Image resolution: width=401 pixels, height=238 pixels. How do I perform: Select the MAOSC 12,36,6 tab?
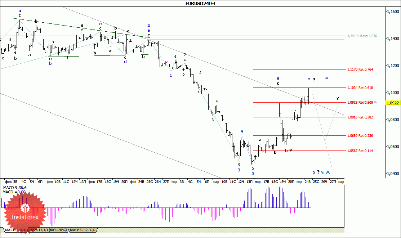[83, 230]
